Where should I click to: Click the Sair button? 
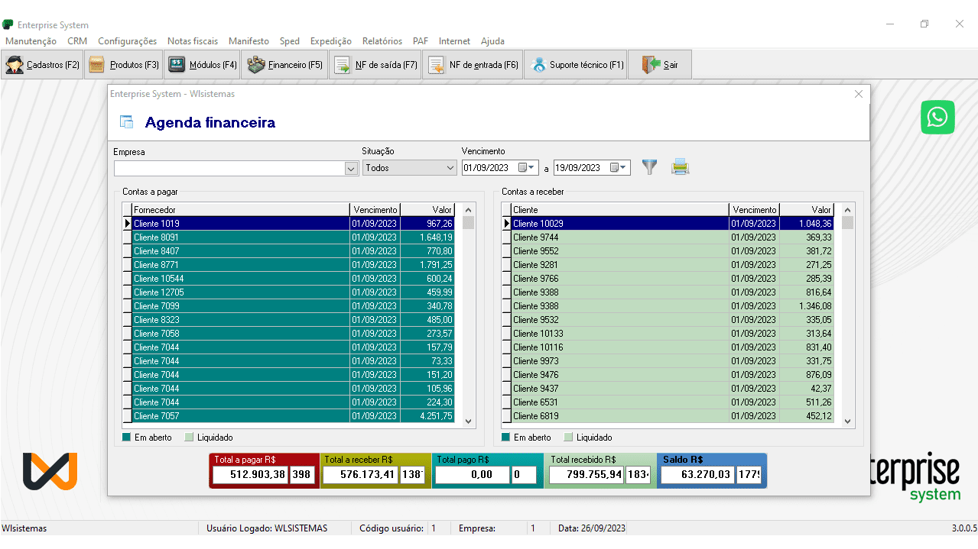pyautogui.click(x=660, y=65)
